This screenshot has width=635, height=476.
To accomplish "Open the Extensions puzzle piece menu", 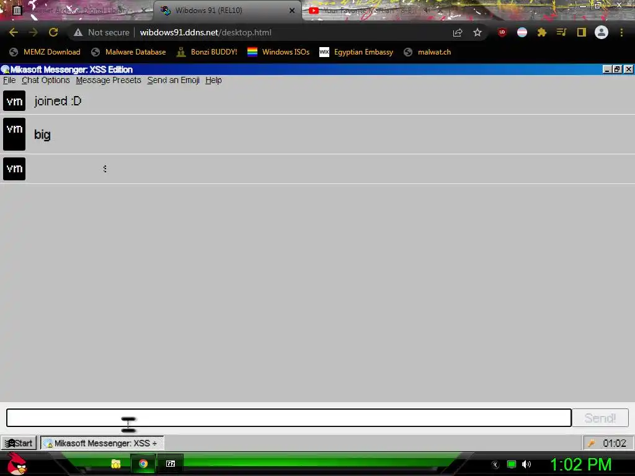I will click(x=542, y=32).
